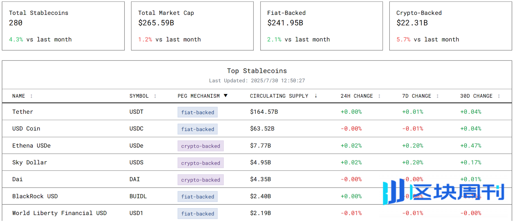
Task: Click the "Fiat-Backed" card title
Action: pyautogui.click(x=287, y=13)
